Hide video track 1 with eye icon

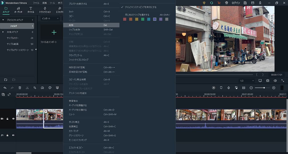click(x=14, y=119)
